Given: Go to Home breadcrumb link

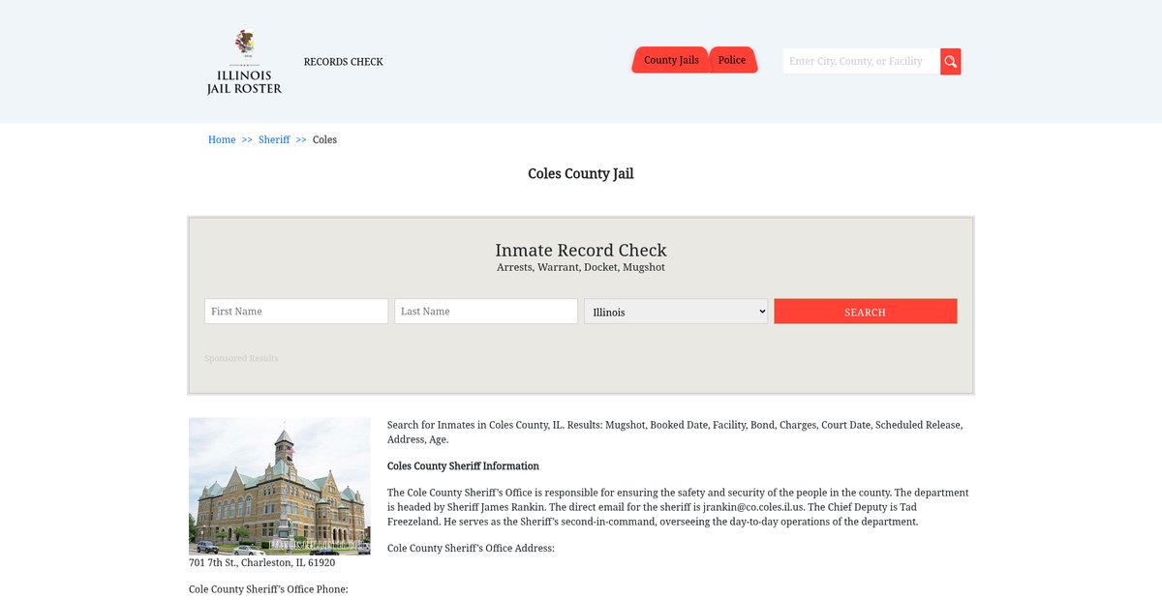Looking at the screenshot, I should tap(222, 139).
